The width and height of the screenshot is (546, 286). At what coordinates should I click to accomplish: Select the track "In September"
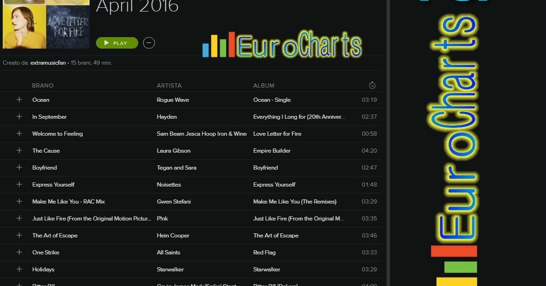49,116
